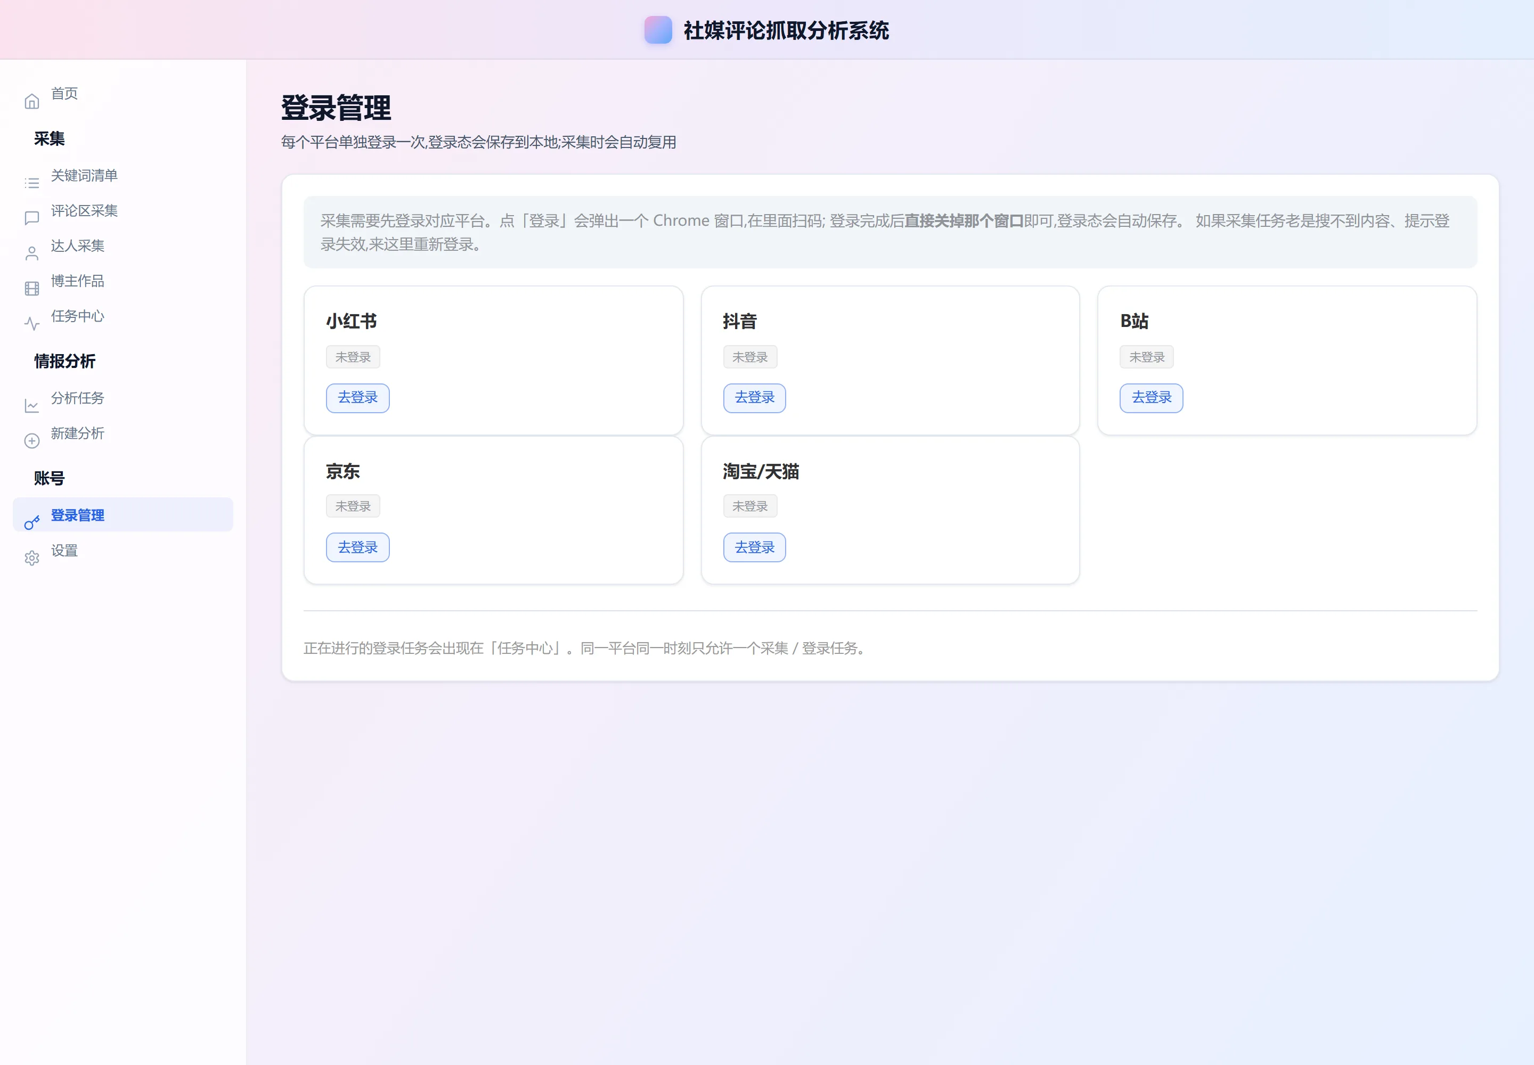Click the B站 card title

[1134, 321]
